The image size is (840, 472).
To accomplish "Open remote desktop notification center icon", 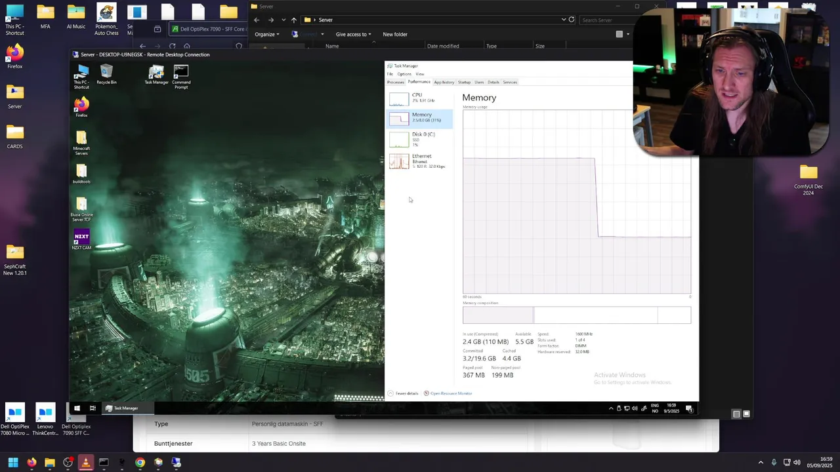I will (x=689, y=408).
